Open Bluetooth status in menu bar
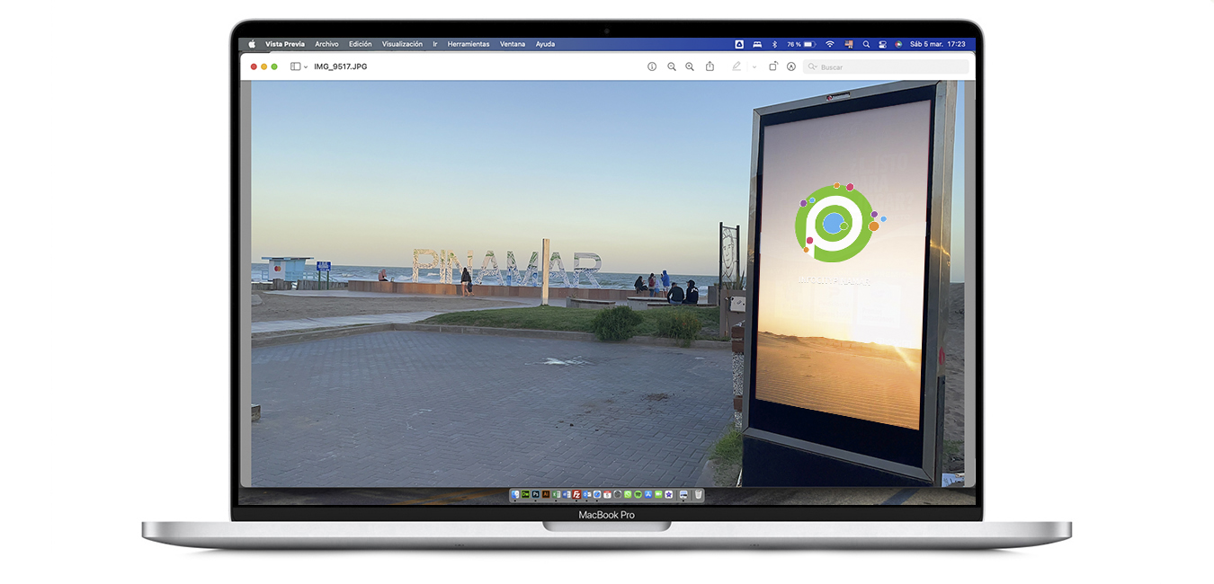This screenshot has width=1214, height=584. tap(775, 44)
